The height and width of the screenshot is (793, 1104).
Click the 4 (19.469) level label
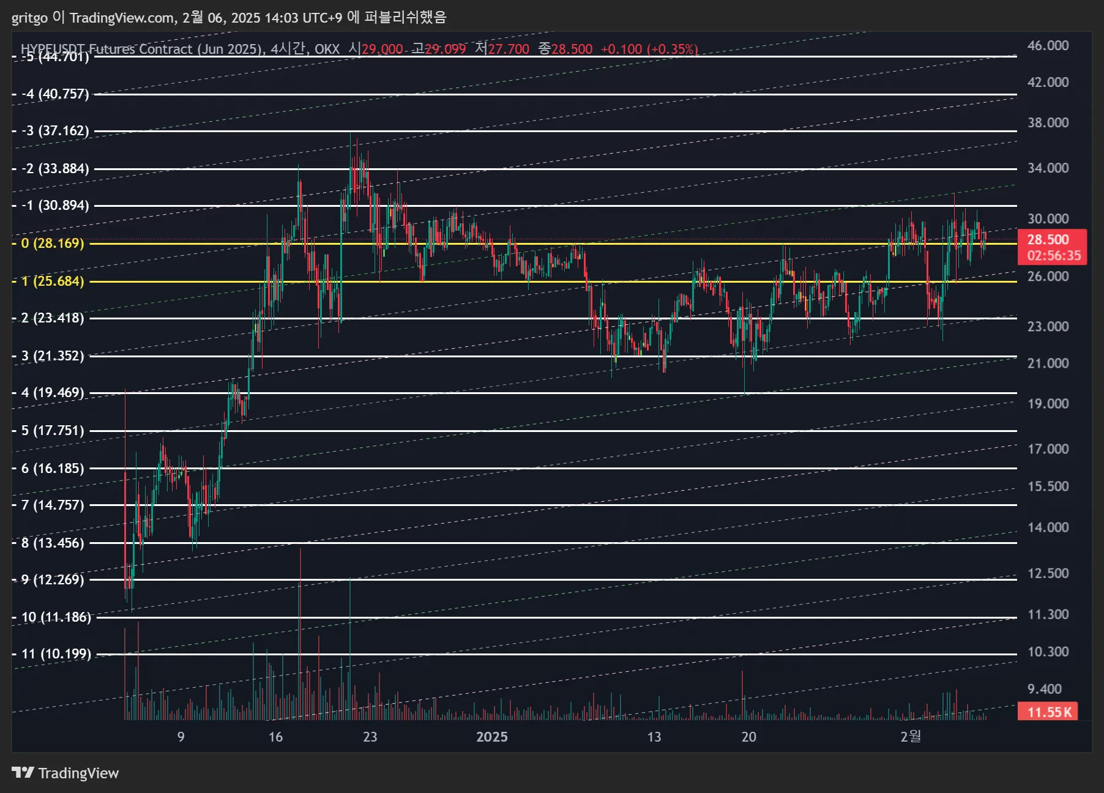click(x=53, y=392)
